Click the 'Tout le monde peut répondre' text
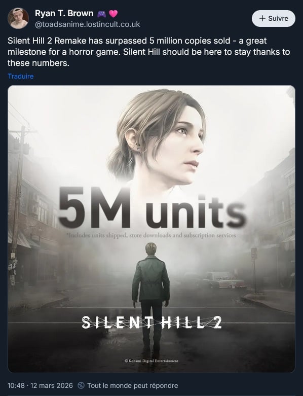303x396 pixels. click(x=132, y=386)
